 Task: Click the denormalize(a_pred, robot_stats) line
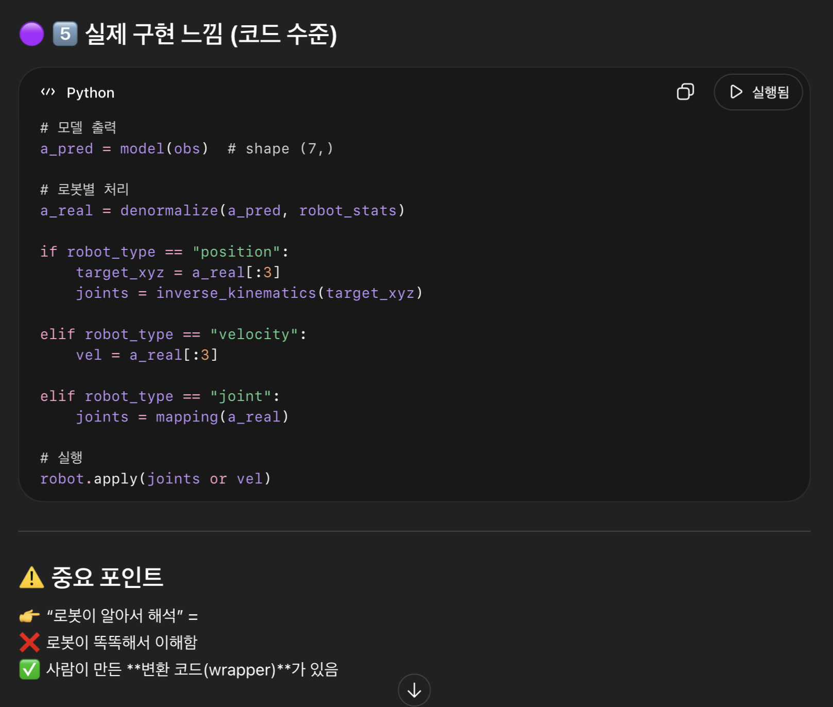[223, 210]
